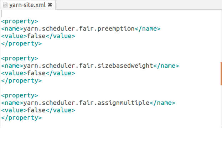Close the yarn-site.xml tab
222x142 pixels.
point(50,5)
